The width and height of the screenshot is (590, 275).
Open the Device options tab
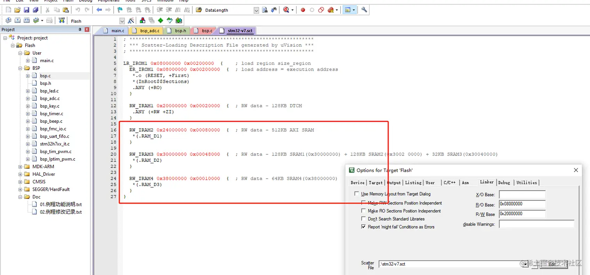pyautogui.click(x=357, y=182)
